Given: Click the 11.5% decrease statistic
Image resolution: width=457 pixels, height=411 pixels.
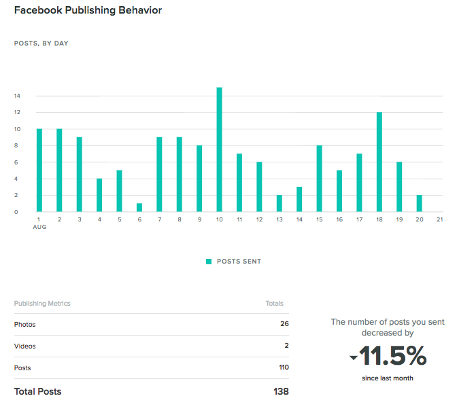Looking at the screenshot, I should pos(392,356).
